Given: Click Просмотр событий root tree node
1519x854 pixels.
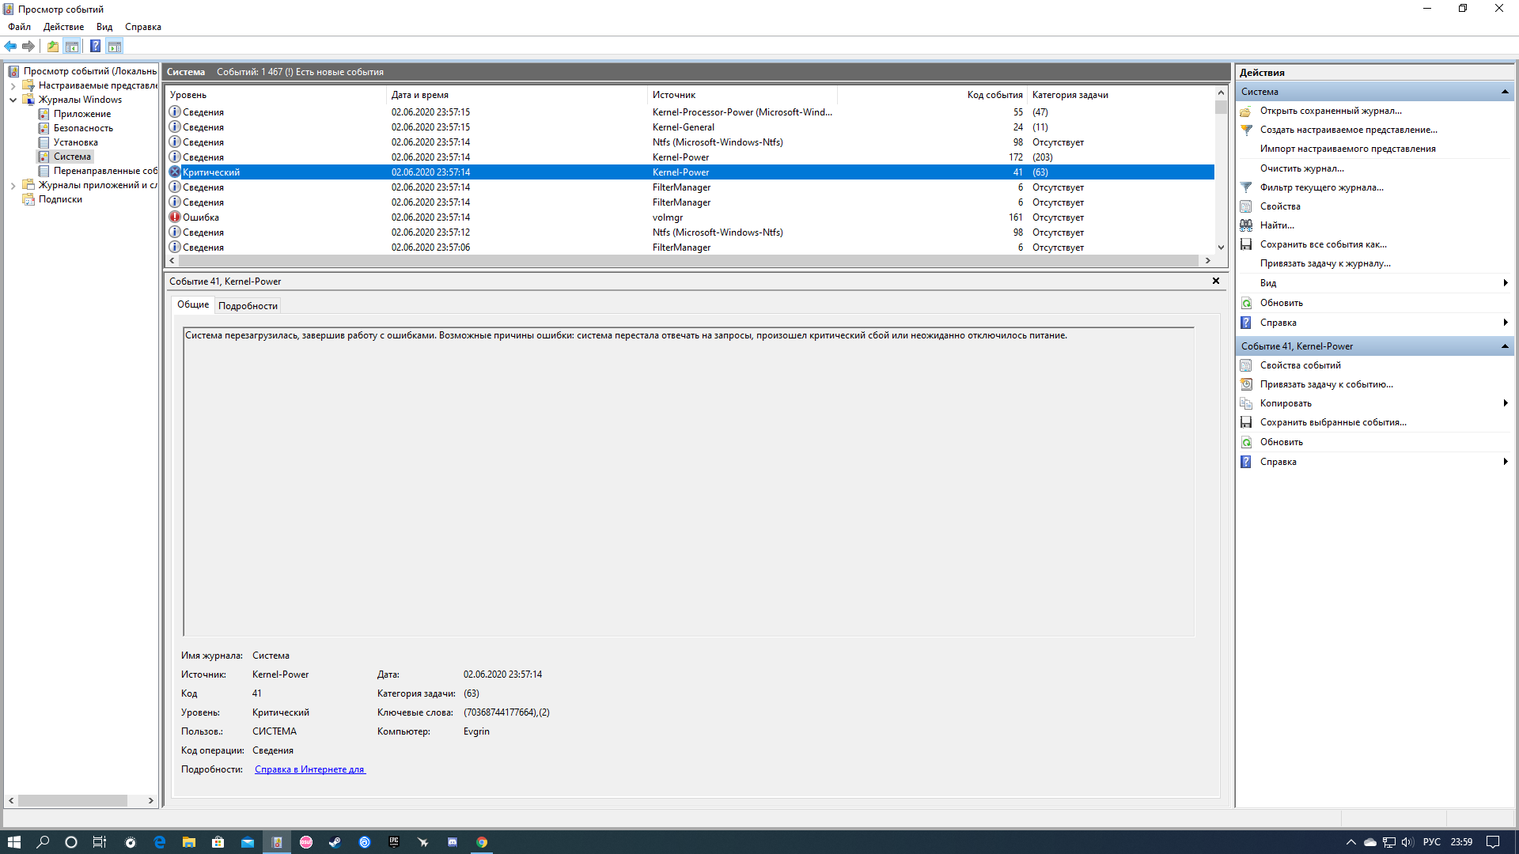Looking at the screenshot, I should point(89,71).
